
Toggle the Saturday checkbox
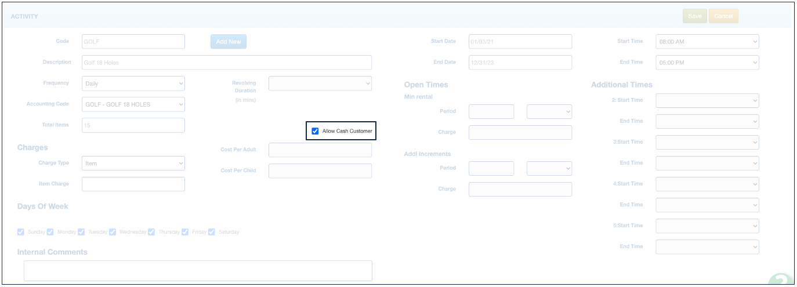212,232
